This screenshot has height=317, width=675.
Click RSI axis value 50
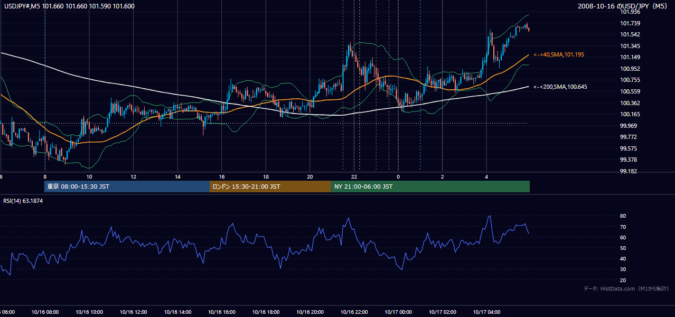623,248
